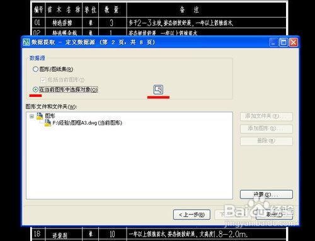The image size is (315, 241).
Task: Go back with the 上一步(B) button
Action: tap(192, 215)
